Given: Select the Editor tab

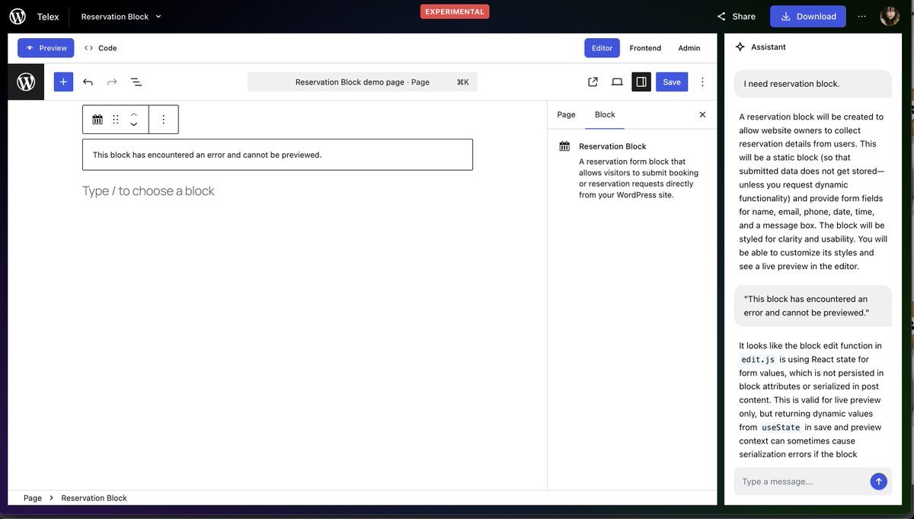Looking at the screenshot, I should coord(602,48).
